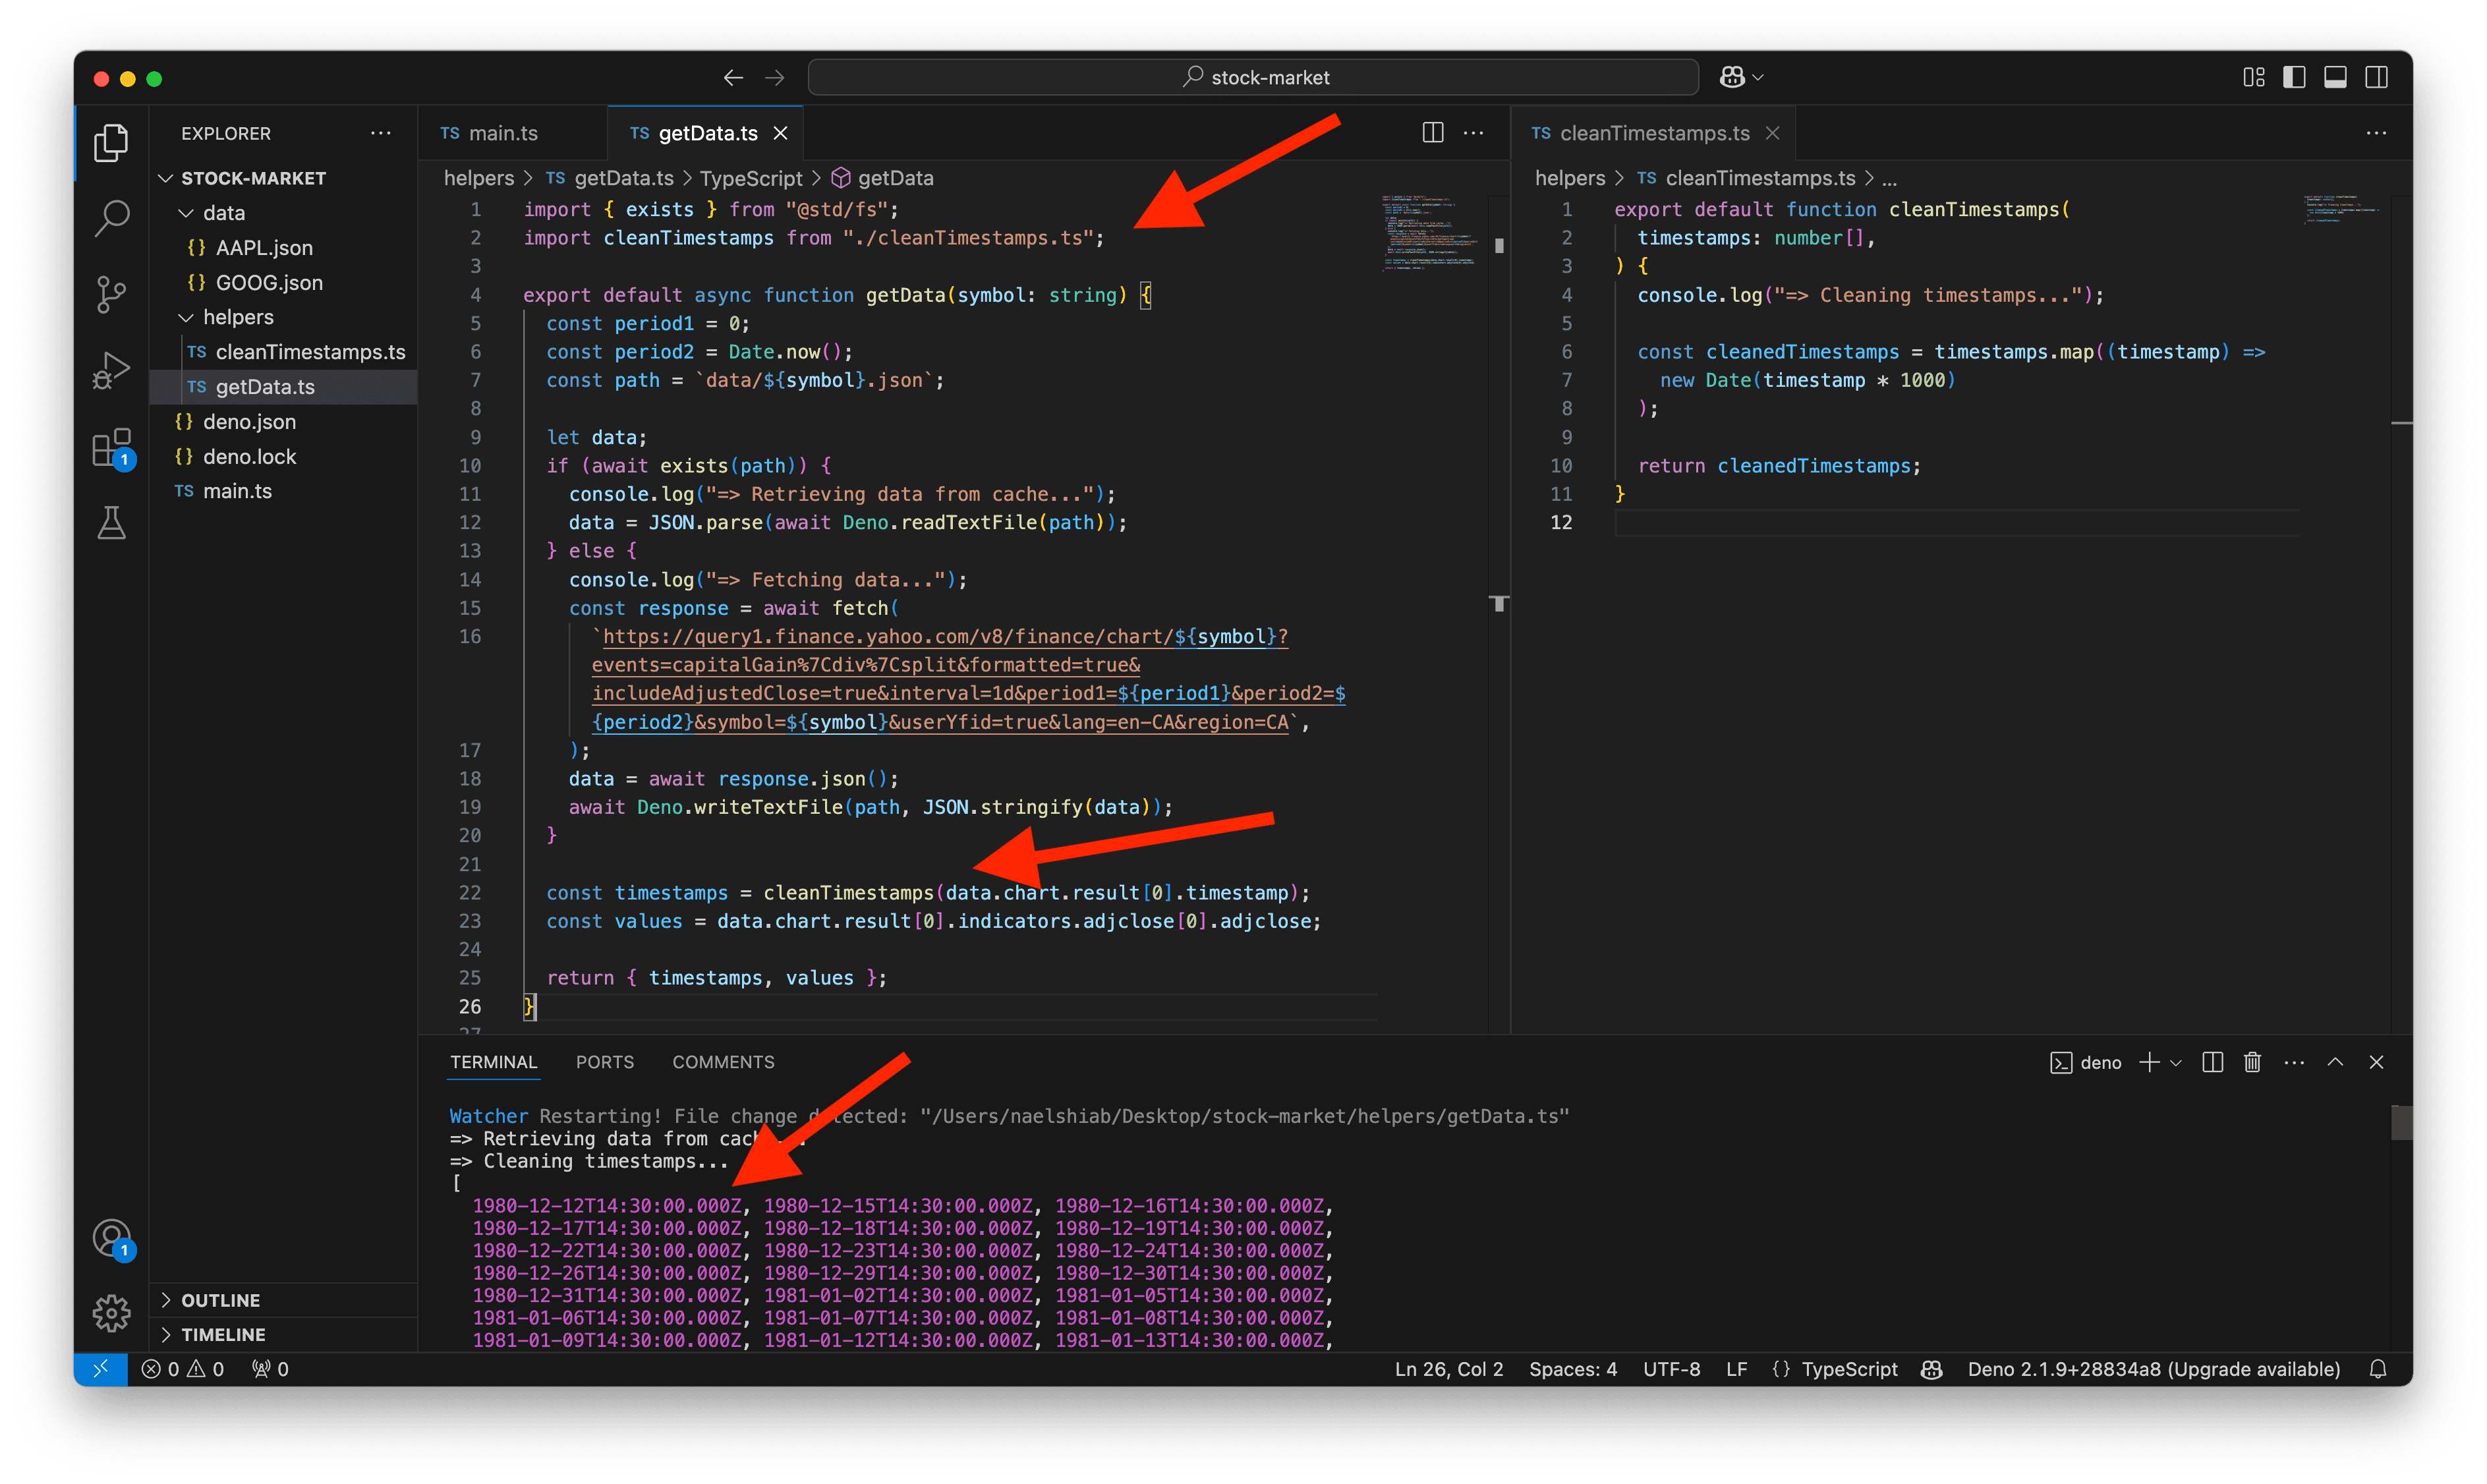Open more actions for left editor group
The image size is (2487, 1484).
[1473, 132]
